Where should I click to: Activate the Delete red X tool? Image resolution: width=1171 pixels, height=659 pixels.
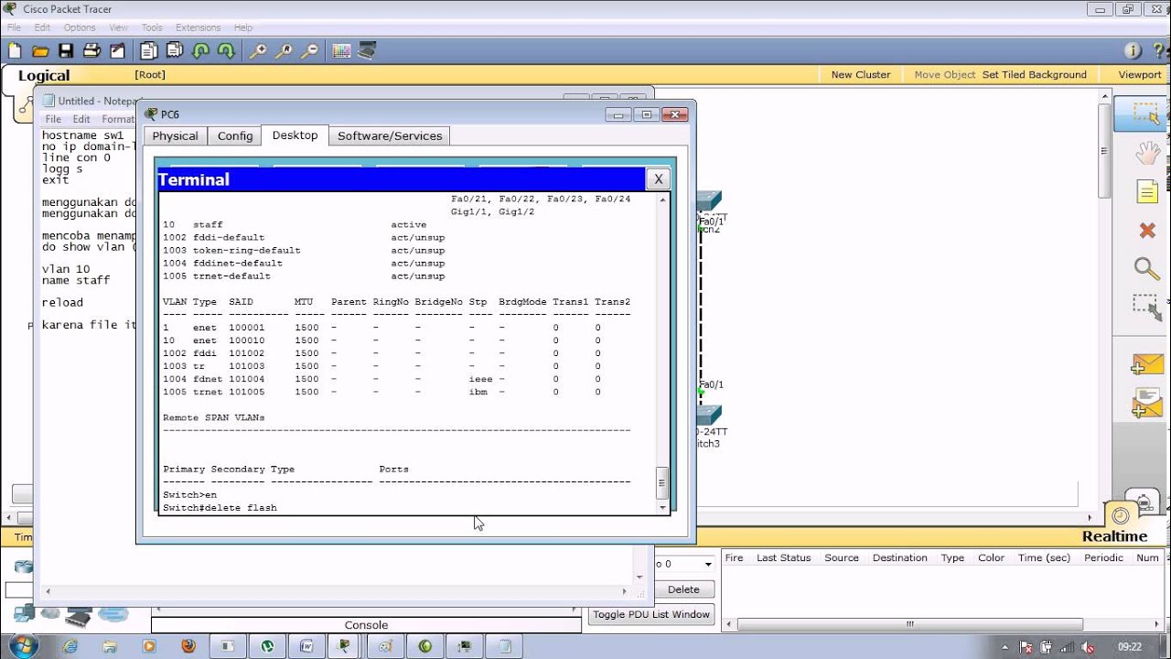[1147, 230]
